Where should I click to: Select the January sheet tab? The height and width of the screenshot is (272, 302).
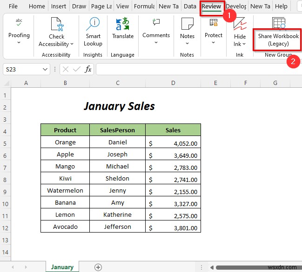[62, 267]
